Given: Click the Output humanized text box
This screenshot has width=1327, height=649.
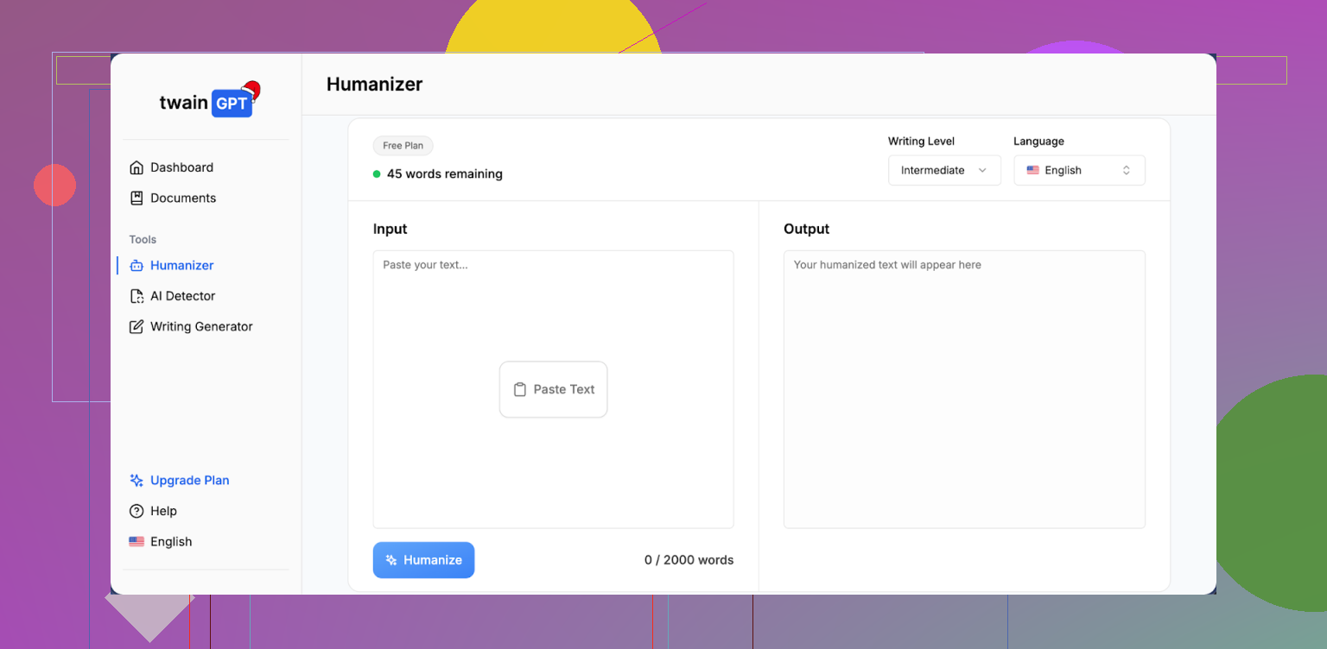Looking at the screenshot, I should (963, 388).
